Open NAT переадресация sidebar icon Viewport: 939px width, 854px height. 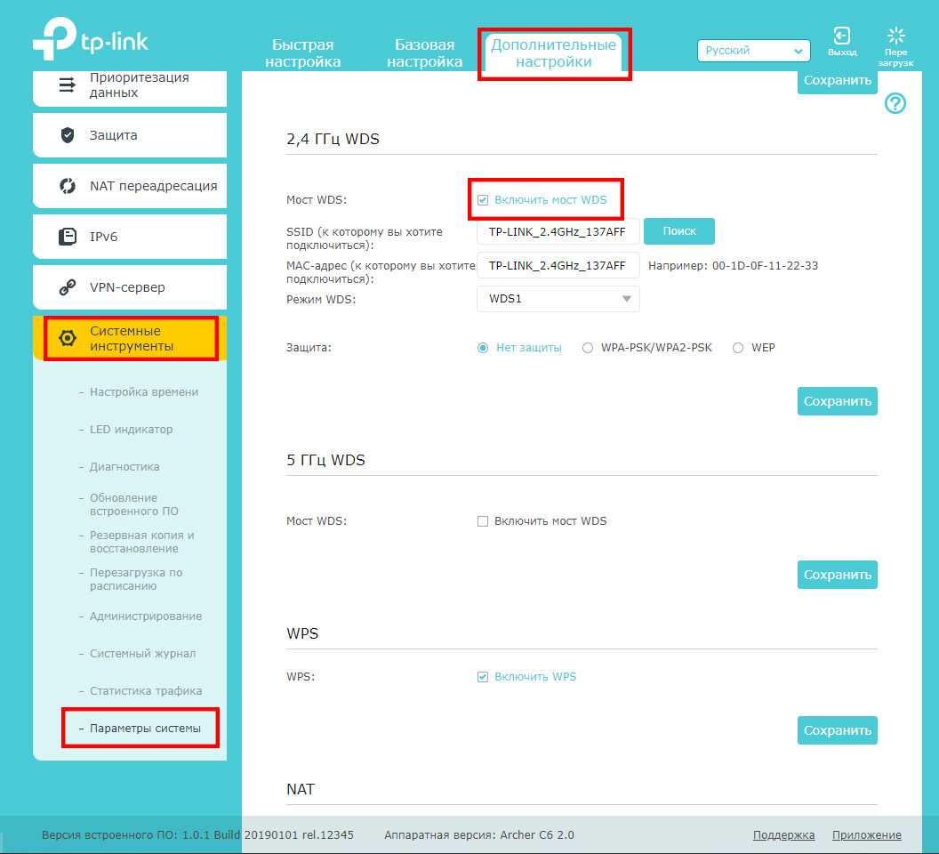pyautogui.click(x=68, y=186)
